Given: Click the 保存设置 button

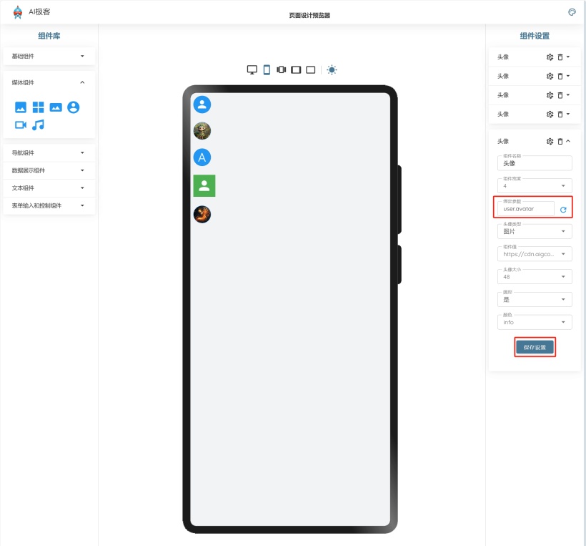Looking at the screenshot, I should tap(535, 347).
